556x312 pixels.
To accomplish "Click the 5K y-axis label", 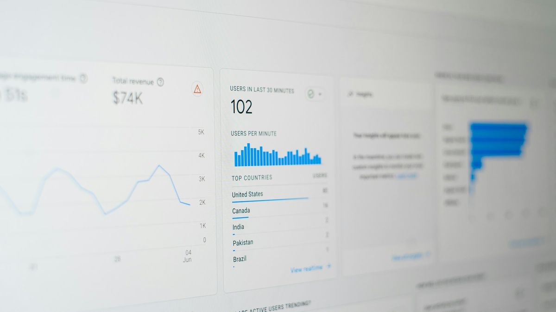I will [x=202, y=132].
